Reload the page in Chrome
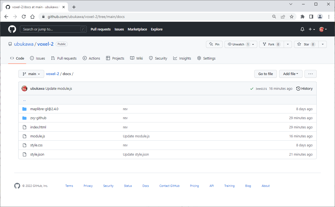The width and height of the screenshot is (335, 207). pos(24,17)
